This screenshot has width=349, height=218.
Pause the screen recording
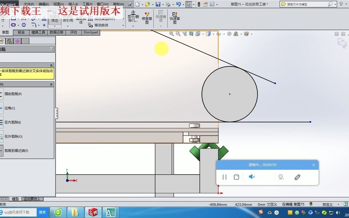coord(224,177)
